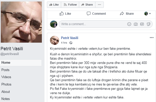This screenshot has height=102, width=156.
Task: Open the page's more options ellipsis button
Action: pyautogui.click(x=100, y=5)
